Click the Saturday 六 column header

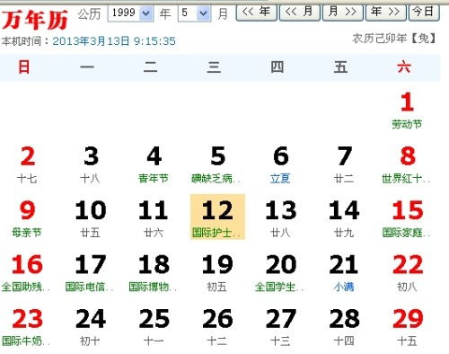pos(404,67)
